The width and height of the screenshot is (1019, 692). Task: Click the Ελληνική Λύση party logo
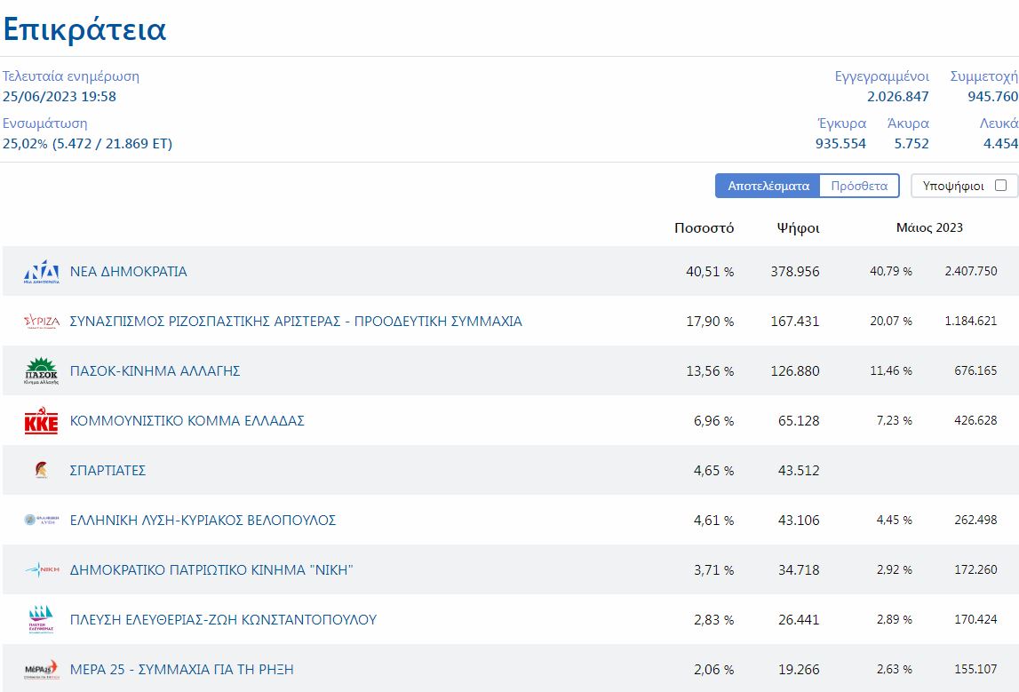click(x=42, y=520)
